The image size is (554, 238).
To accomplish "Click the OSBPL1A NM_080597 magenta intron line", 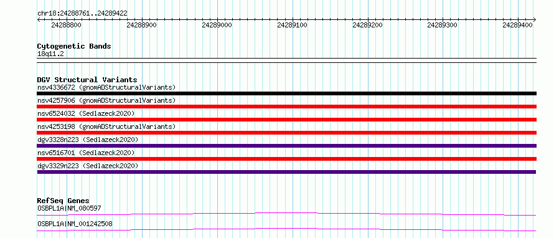I will click(286, 214).
